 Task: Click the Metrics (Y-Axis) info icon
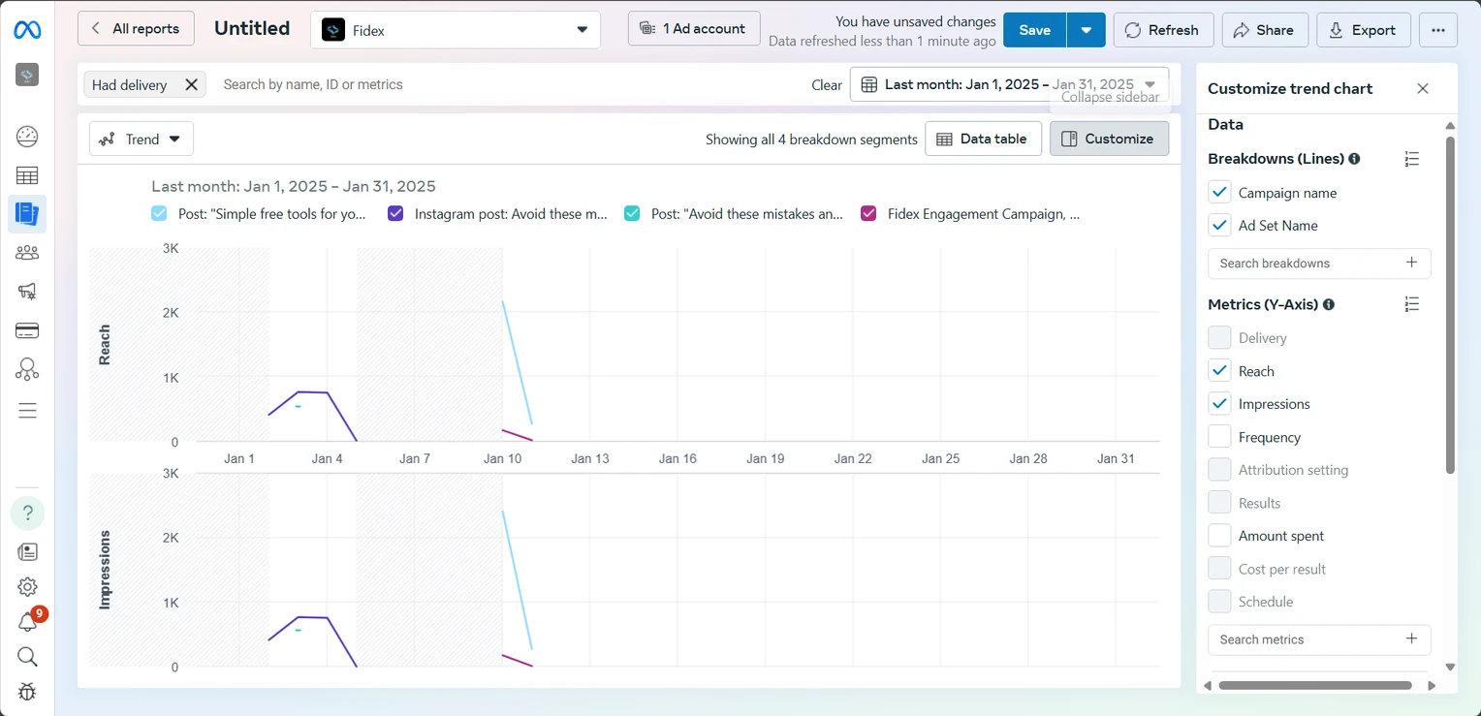click(x=1329, y=304)
